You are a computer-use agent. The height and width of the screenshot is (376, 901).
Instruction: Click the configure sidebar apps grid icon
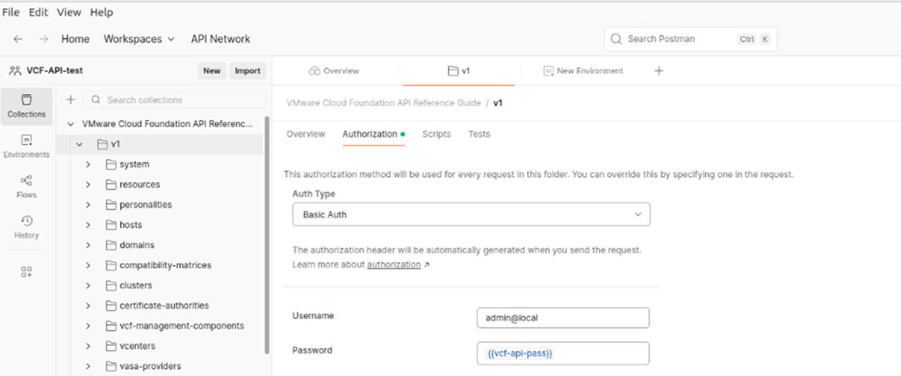coord(26,272)
